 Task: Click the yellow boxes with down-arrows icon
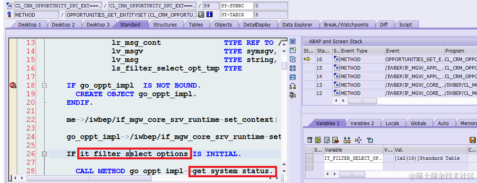coord(347,140)
